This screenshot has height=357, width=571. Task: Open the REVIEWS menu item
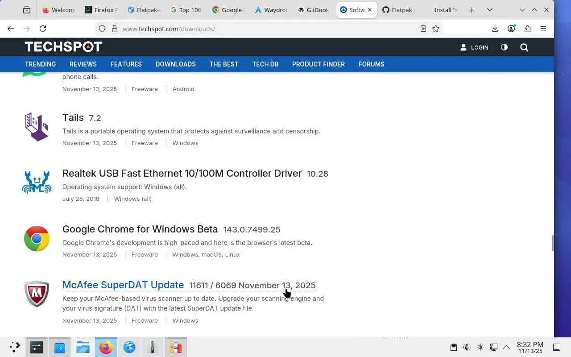pos(83,64)
